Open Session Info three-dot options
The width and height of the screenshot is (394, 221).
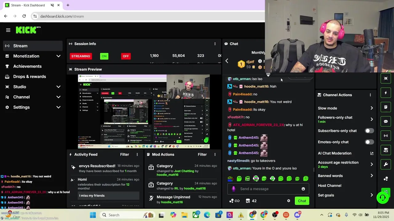(215, 44)
